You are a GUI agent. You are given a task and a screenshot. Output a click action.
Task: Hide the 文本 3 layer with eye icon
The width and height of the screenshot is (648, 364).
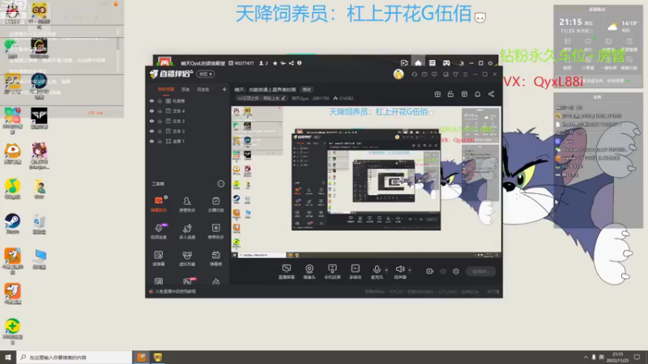151,121
